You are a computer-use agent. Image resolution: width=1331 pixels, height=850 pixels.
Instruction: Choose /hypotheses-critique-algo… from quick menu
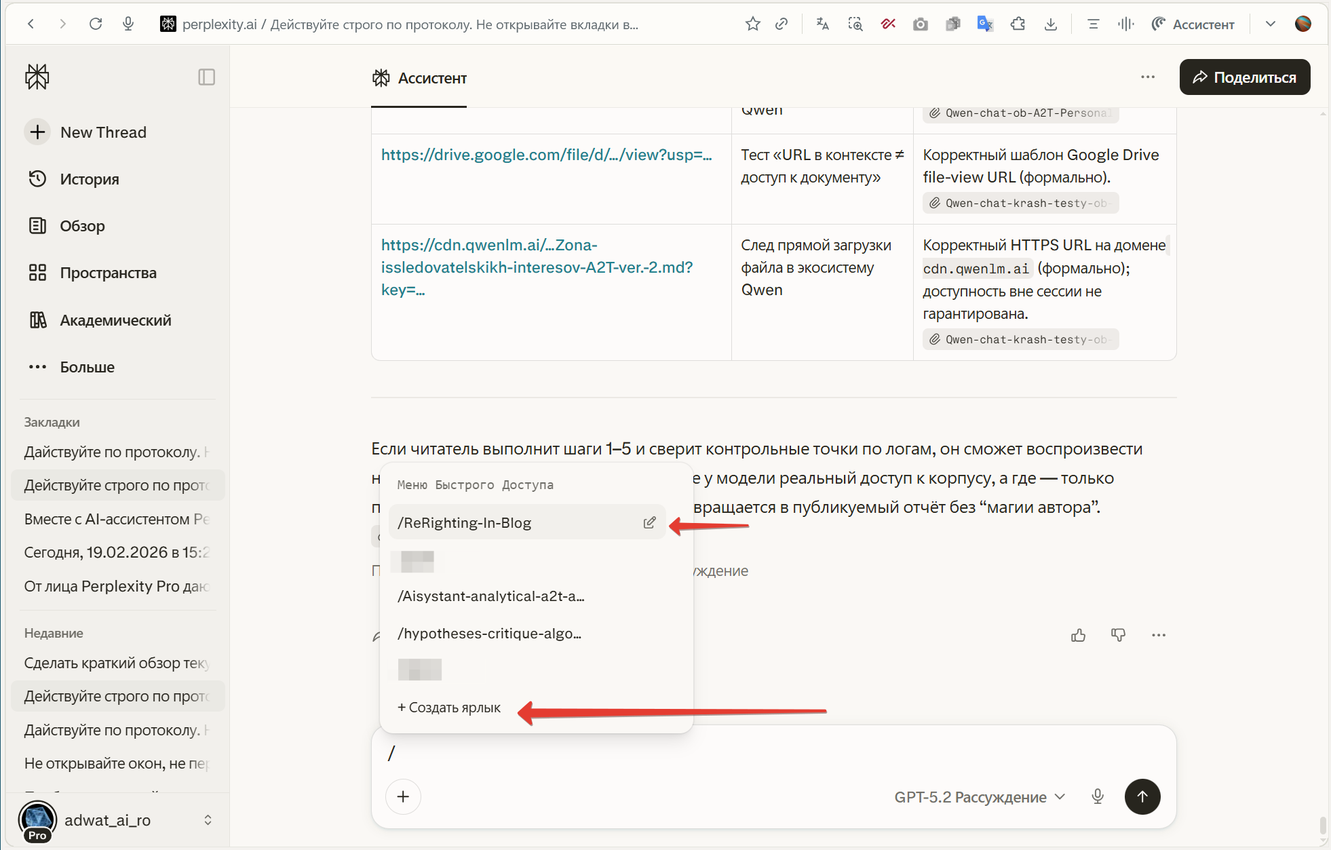[x=490, y=634]
